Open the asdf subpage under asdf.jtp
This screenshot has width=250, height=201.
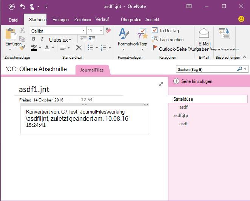(184, 124)
